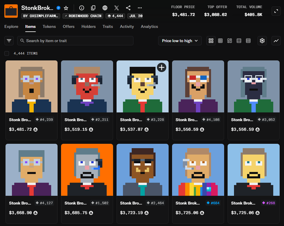This screenshot has height=226, width=284.
Task: Click the price $3,723.19
Action: pyautogui.click(x=131, y=213)
